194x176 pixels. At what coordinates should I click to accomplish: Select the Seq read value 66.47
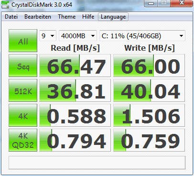[75, 66]
